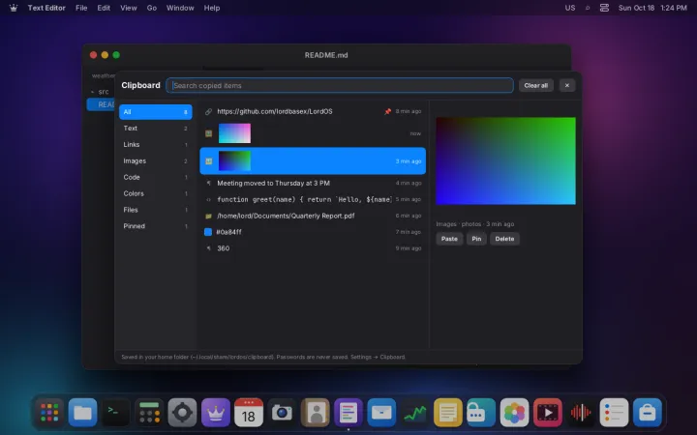The height and width of the screenshot is (435, 697).
Task: Click the folder icon beside Quarterly Report.pdf
Action: click(208, 217)
